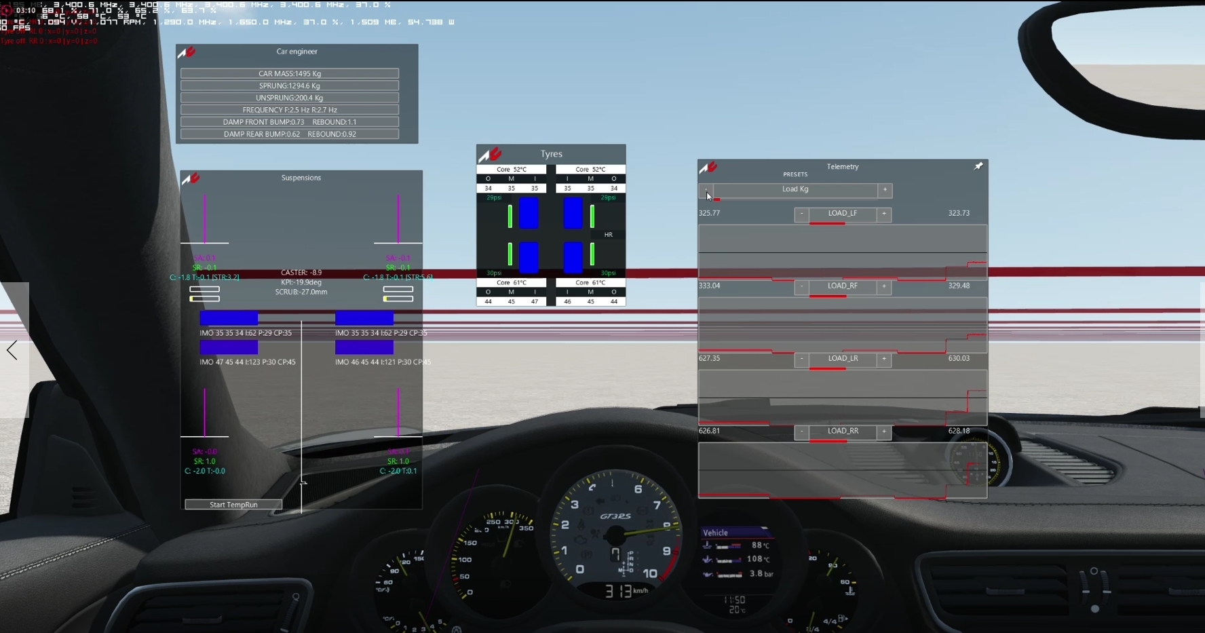
Task: Click the Assetto Corsa logo in Tyres window
Action: 490,155
